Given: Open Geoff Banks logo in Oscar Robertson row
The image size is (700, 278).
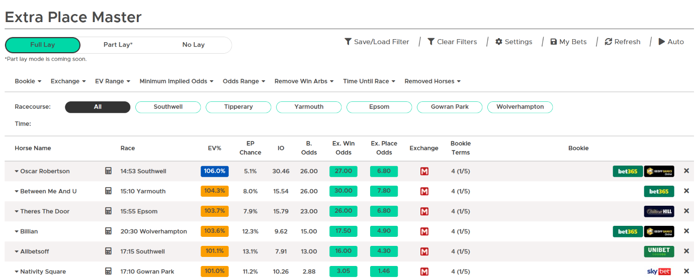Looking at the screenshot, I should pos(659,171).
